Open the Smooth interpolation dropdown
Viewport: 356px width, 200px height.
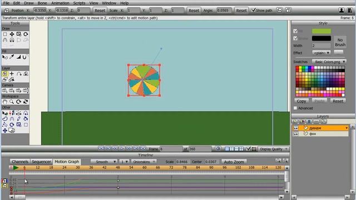pyautogui.click(x=104, y=162)
